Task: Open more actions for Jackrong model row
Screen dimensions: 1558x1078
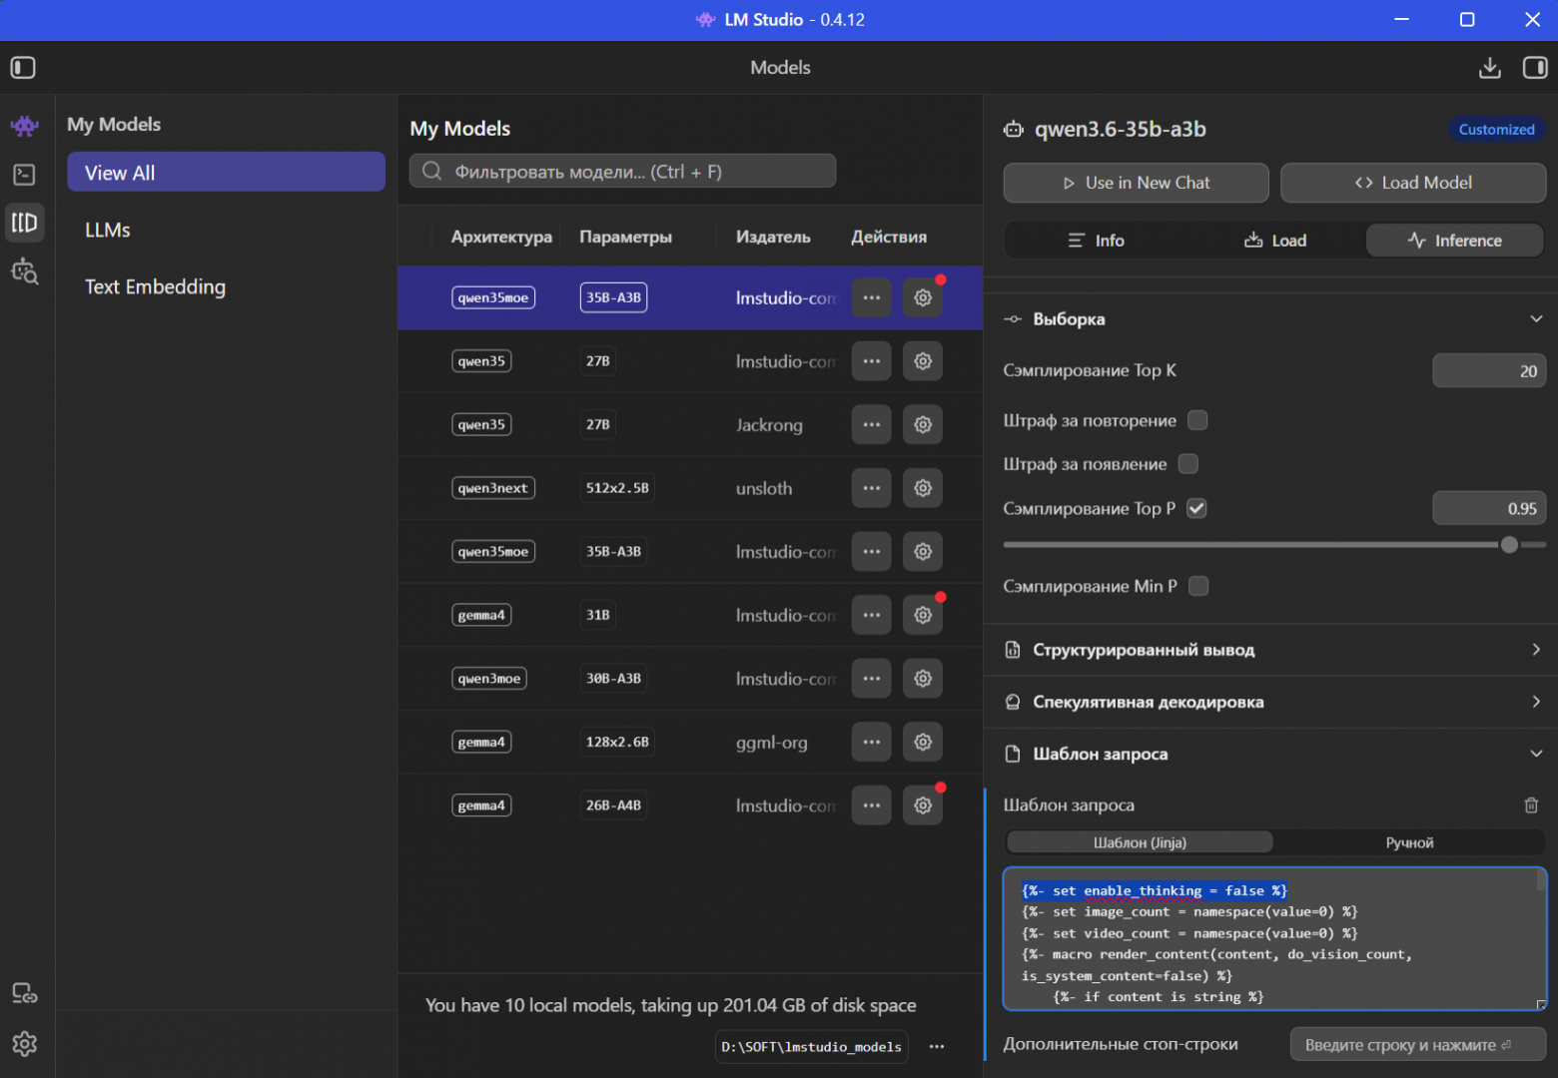Action: tap(871, 425)
